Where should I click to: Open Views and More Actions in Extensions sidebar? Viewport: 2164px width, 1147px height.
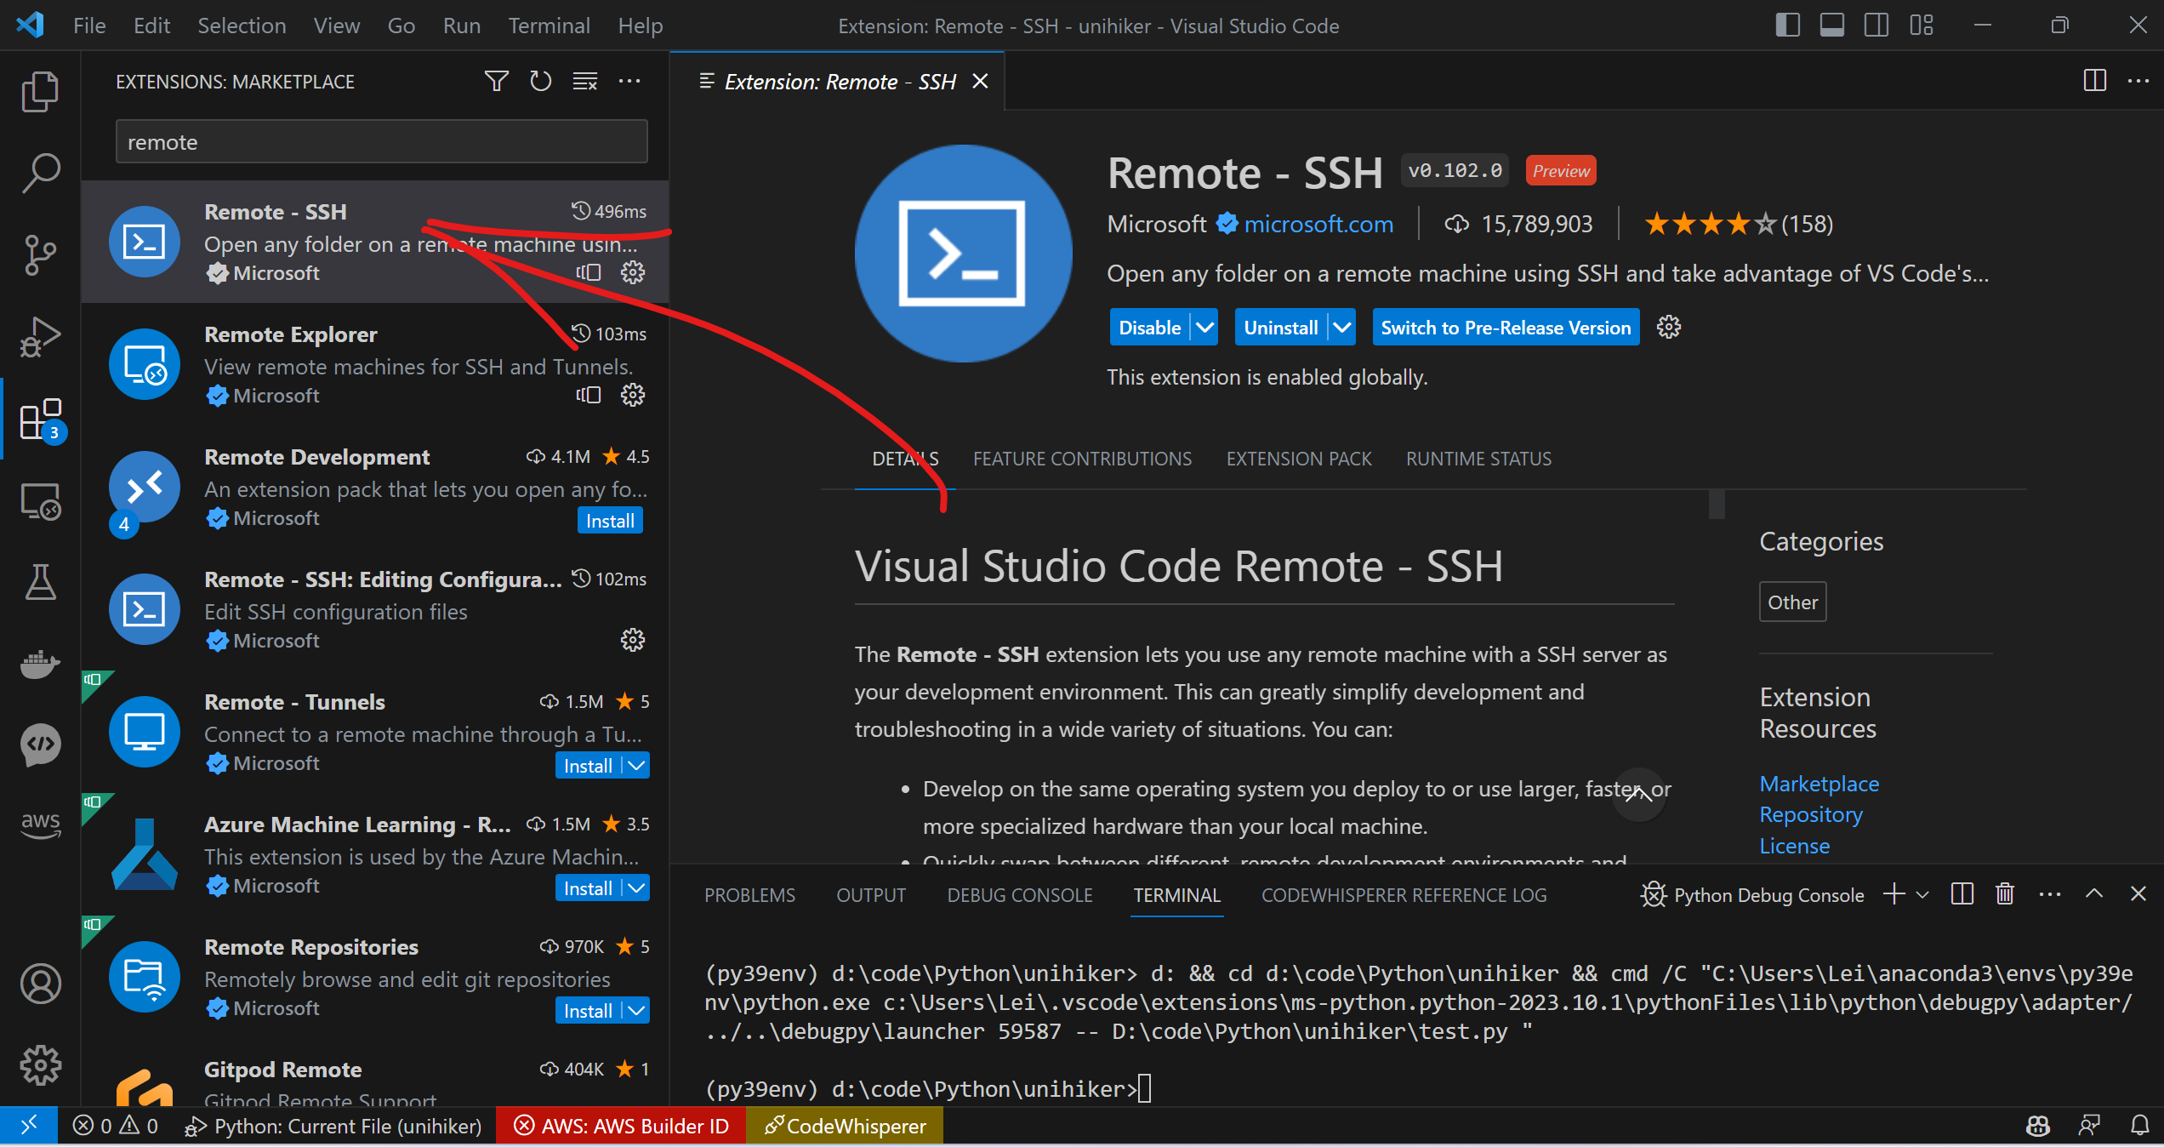[629, 81]
